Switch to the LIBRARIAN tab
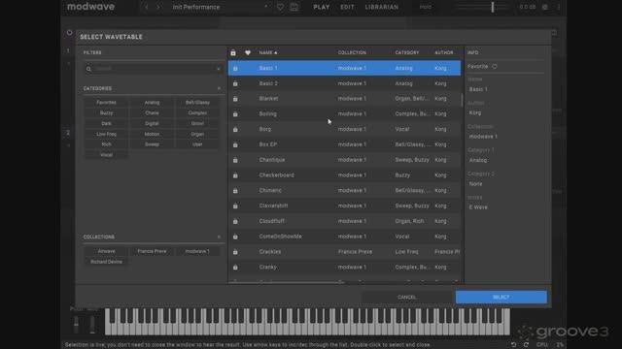 pos(382,7)
